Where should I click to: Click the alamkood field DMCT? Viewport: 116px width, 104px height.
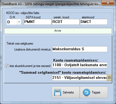pyautogui.click(x=94, y=22)
